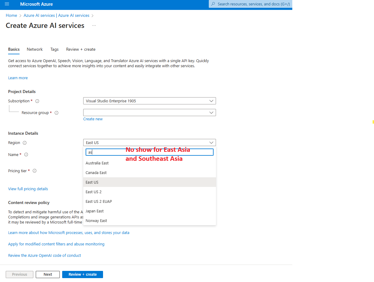Select Canada East from region list

(150, 172)
